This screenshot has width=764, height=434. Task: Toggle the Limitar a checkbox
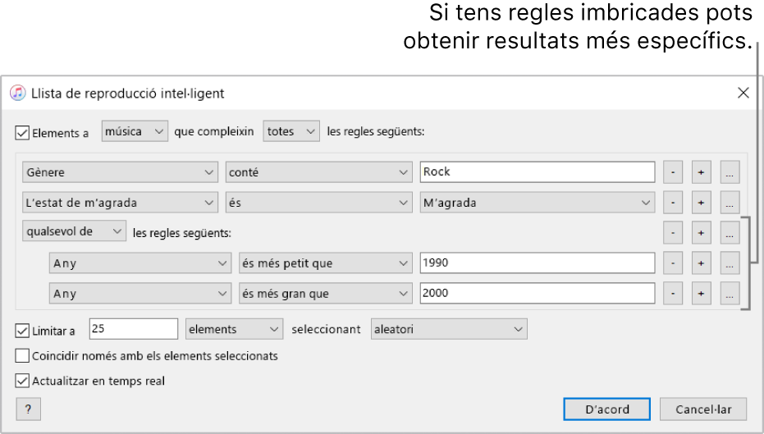[22, 331]
